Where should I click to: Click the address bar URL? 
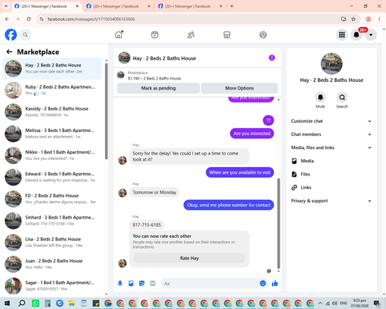click(91, 19)
